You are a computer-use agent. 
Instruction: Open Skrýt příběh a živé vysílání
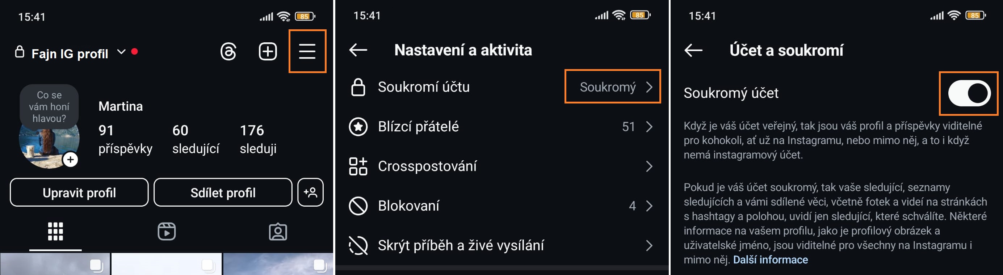pyautogui.click(x=501, y=245)
